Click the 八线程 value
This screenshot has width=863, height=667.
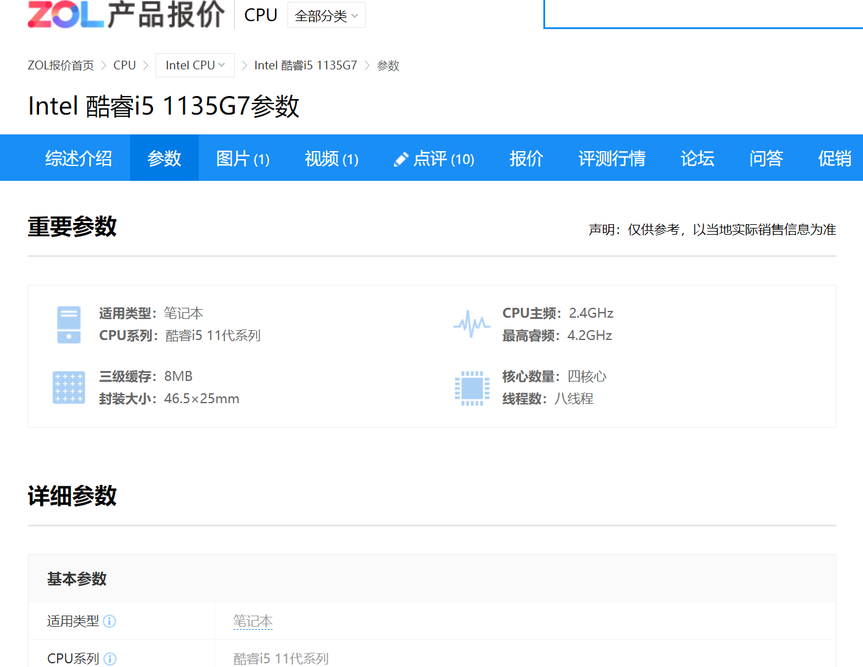[574, 399]
